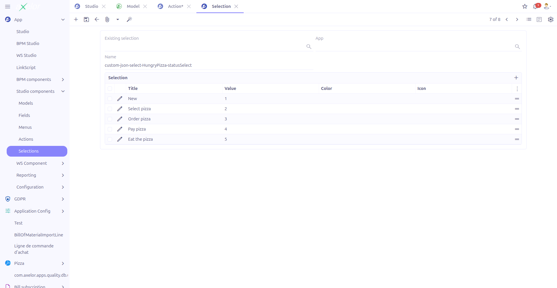
Task: Open the notifications bell
Action: click(x=536, y=6)
